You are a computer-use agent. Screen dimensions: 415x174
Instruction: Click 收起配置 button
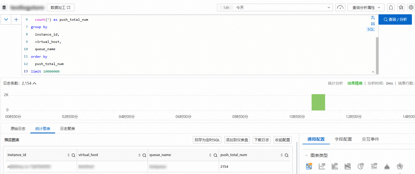pos(283,140)
